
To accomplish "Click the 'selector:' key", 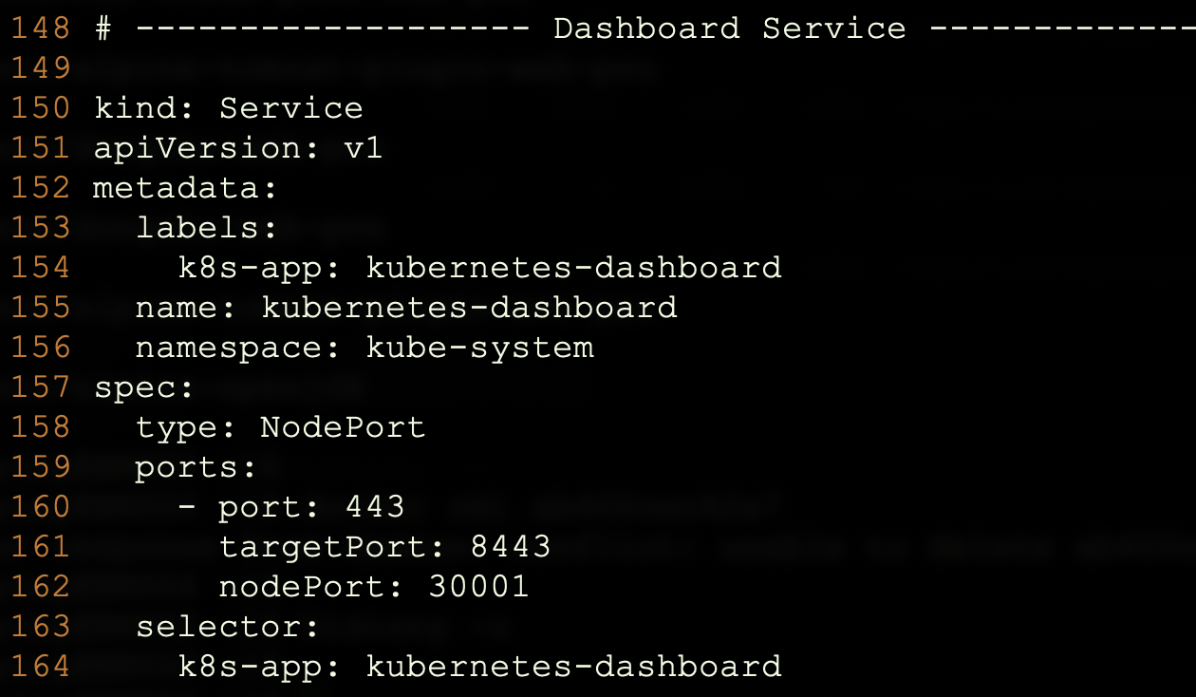I will pos(228,627).
